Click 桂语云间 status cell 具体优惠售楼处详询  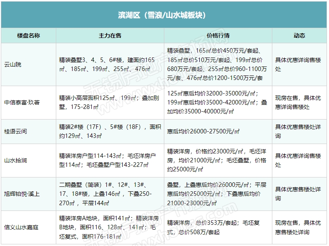pyautogui.click(x=300, y=131)
